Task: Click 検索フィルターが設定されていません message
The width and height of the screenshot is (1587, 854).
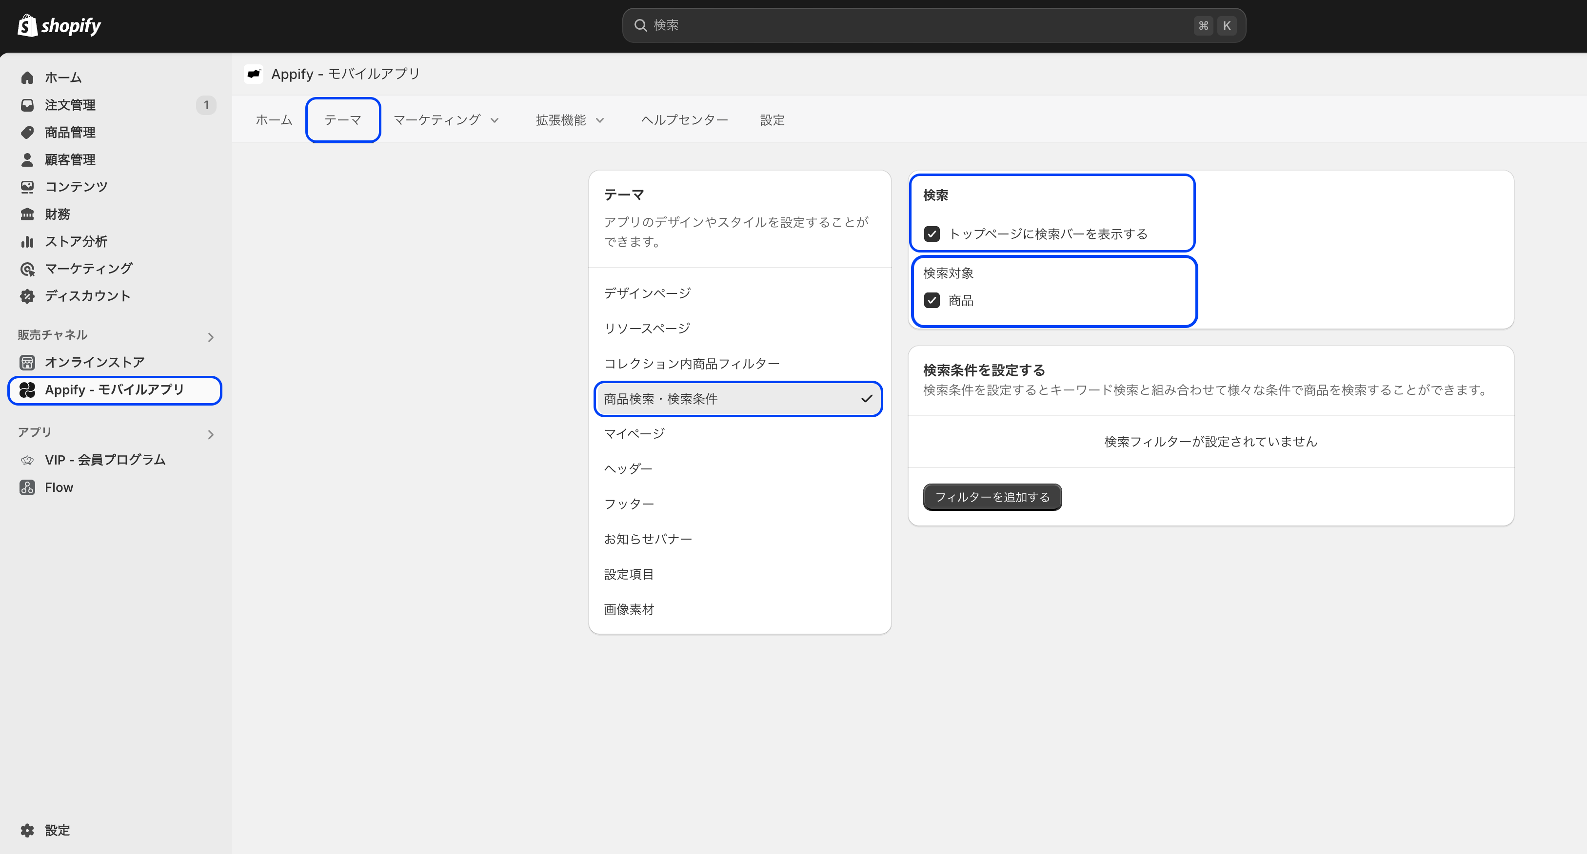Action: [x=1210, y=442]
